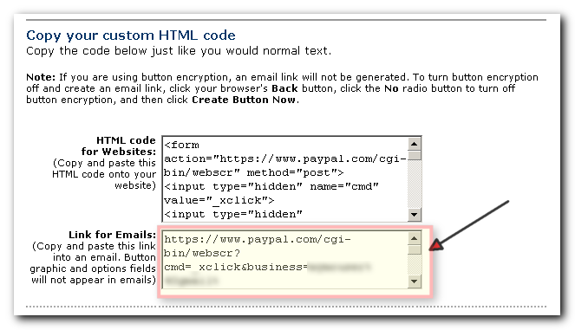Image resolution: width=575 pixels, height=330 pixels.
Task: Click the empty scrollbar track in HTML code box
Action: pyautogui.click(x=414, y=184)
